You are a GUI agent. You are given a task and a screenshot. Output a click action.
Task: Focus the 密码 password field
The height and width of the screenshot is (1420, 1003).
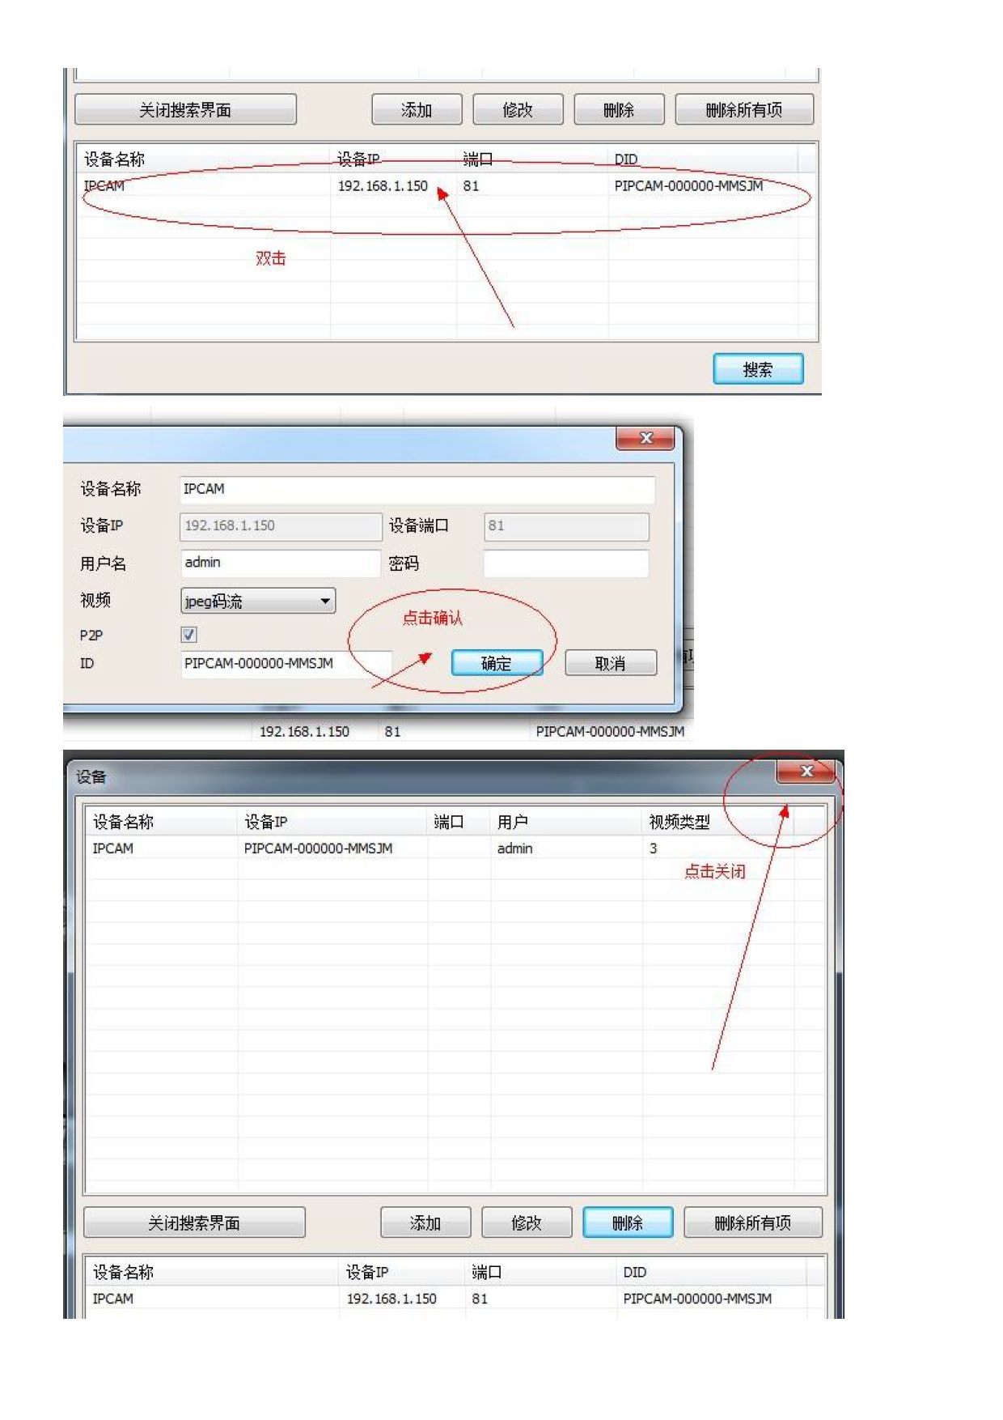[x=565, y=563]
